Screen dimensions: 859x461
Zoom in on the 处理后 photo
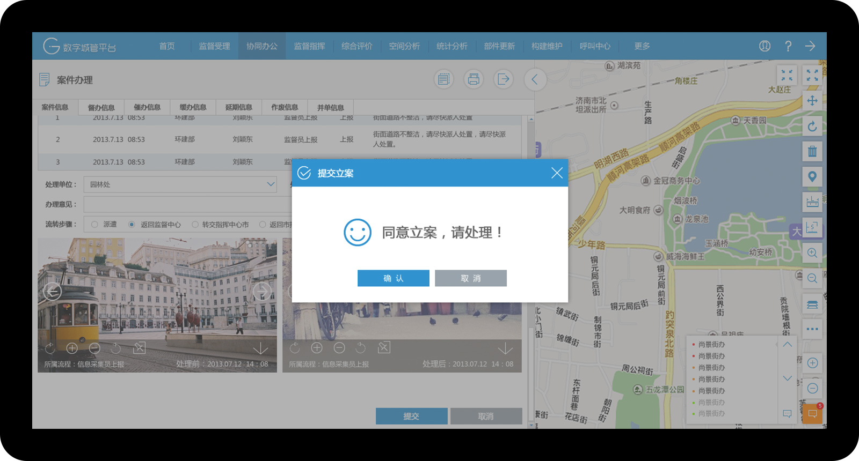pyautogui.click(x=317, y=348)
